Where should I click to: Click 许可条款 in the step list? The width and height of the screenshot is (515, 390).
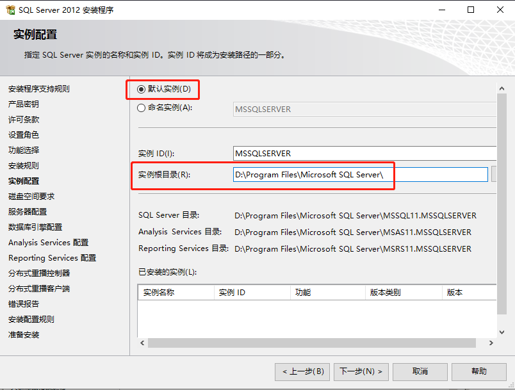click(24, 120)
